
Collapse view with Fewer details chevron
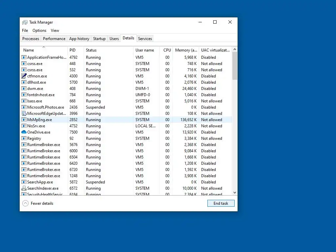coord(25,203)
